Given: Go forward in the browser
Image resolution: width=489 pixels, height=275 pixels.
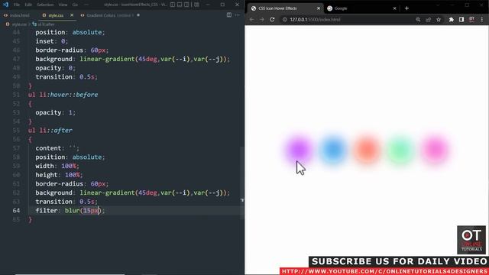Looking at the screenshot, I should coord(261,19).
